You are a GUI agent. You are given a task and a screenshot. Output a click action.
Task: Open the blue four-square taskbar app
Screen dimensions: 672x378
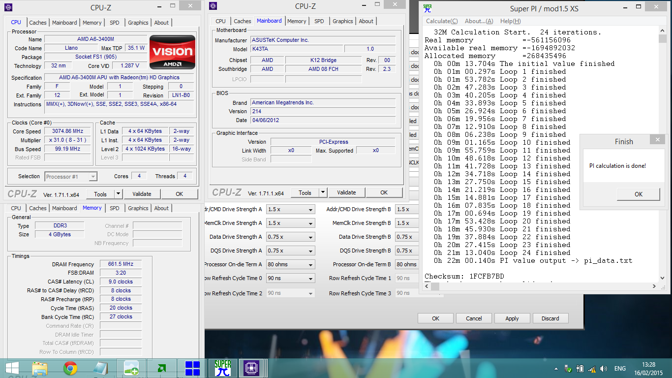pos(192,368)
